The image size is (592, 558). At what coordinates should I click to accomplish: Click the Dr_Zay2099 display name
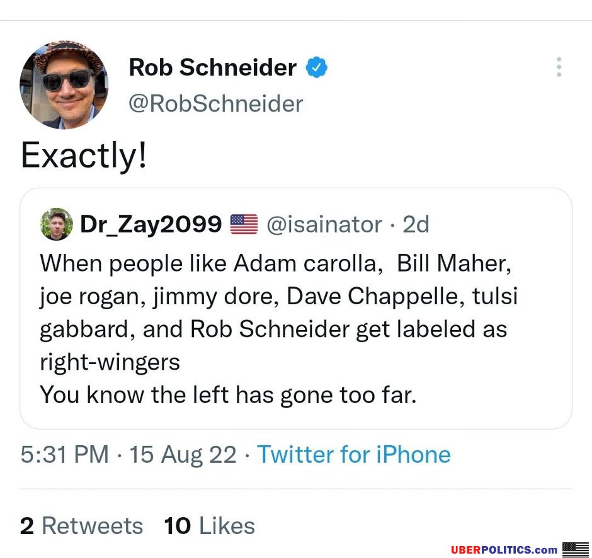151,224
